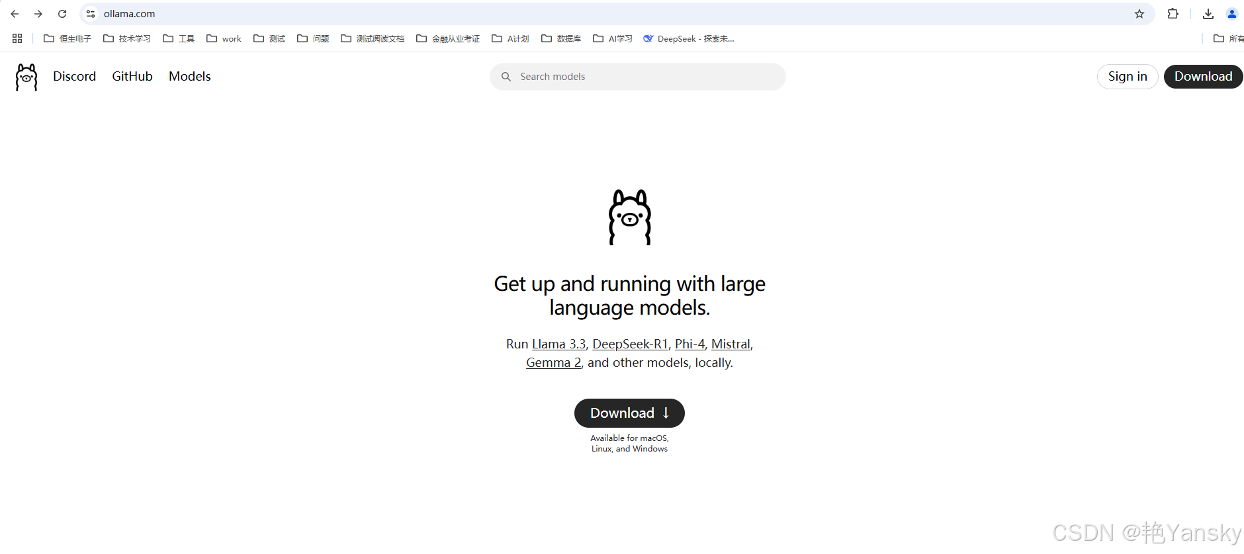Open the Gemma 2 link
The width and height of the screenshot is (1244, 554).
[x=553, y=362]
